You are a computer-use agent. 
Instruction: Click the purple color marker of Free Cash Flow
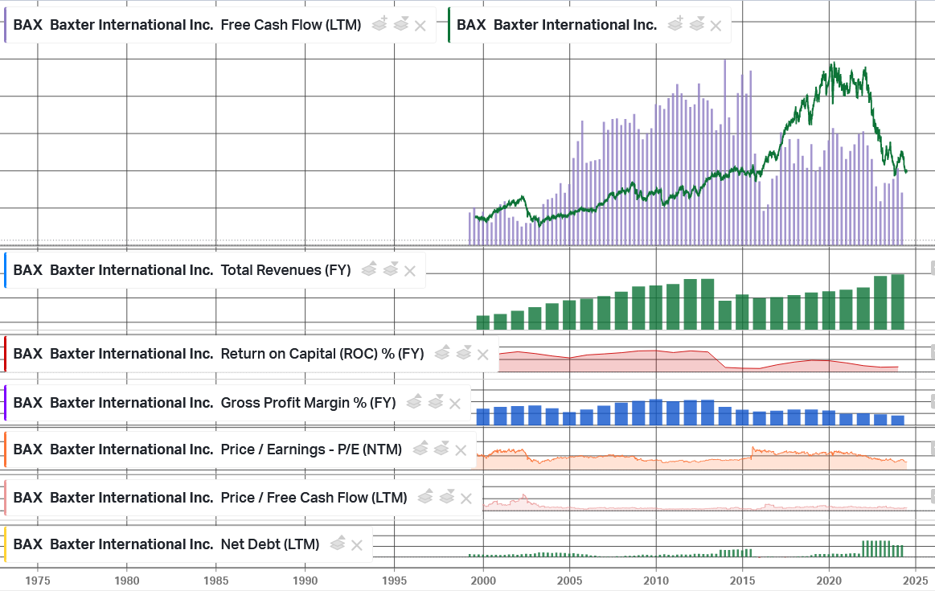(6, 25)
